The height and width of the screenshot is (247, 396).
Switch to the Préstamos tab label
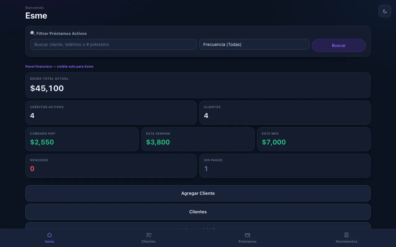click(247, 241)
